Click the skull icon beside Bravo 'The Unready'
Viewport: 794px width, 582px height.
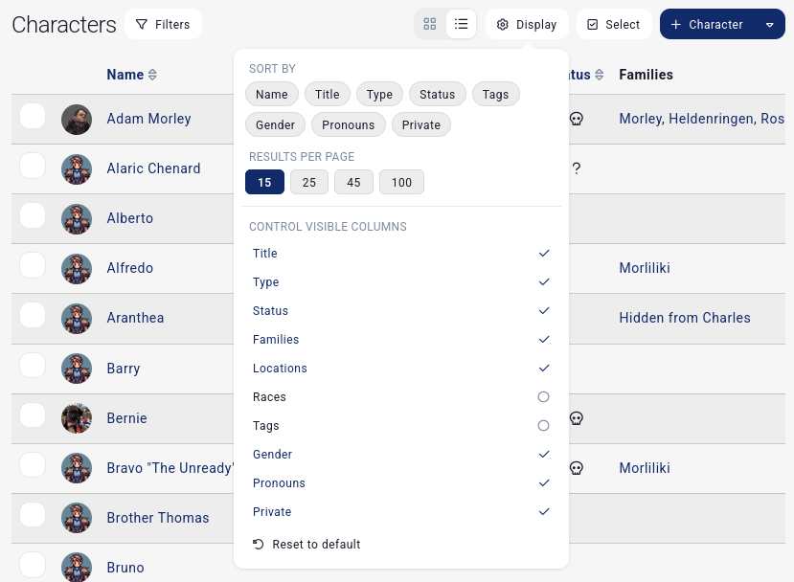(577, 468)
